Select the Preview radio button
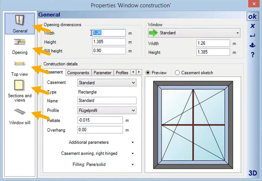The image size is (262, 181). [x=148, y=73]
